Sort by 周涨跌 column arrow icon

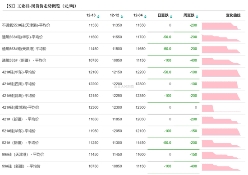[x=197, y=17]
